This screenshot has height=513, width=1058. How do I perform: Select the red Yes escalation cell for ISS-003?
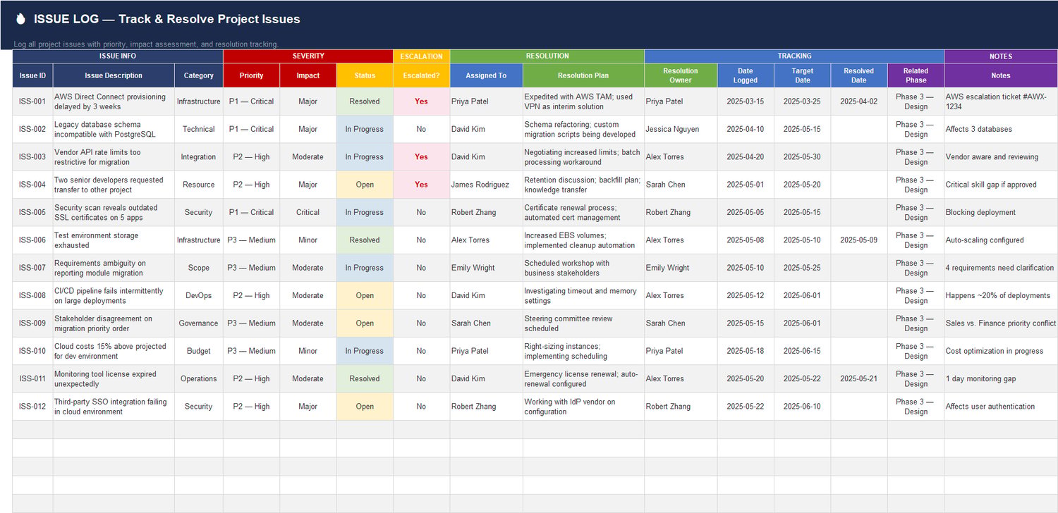pyautogui.click(x=421, y=157)
